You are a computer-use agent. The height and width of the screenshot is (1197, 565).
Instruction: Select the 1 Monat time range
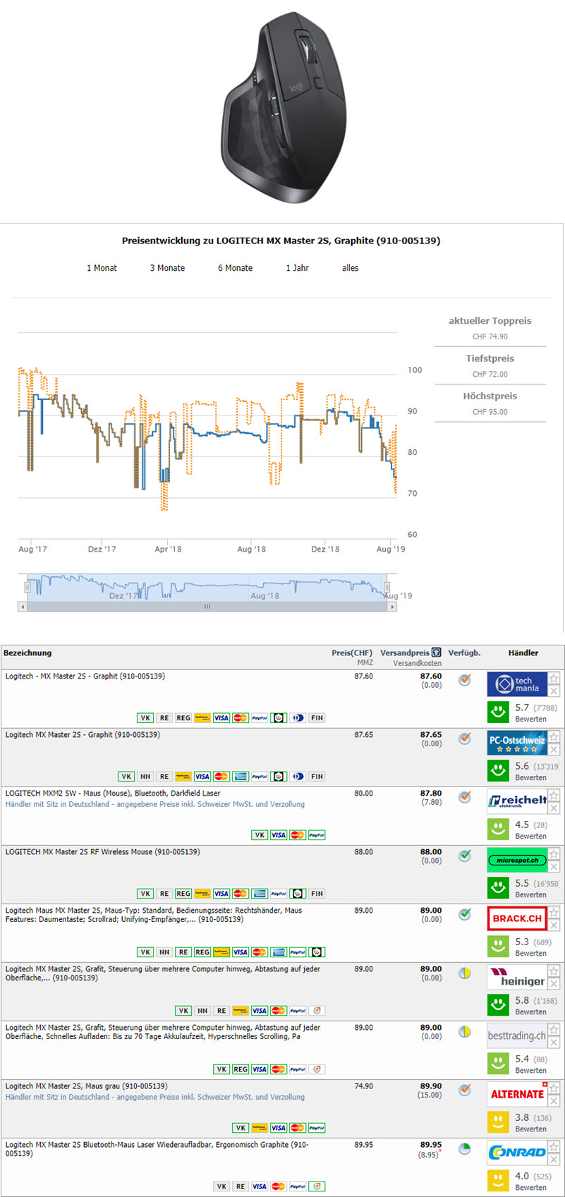(102, 268)
